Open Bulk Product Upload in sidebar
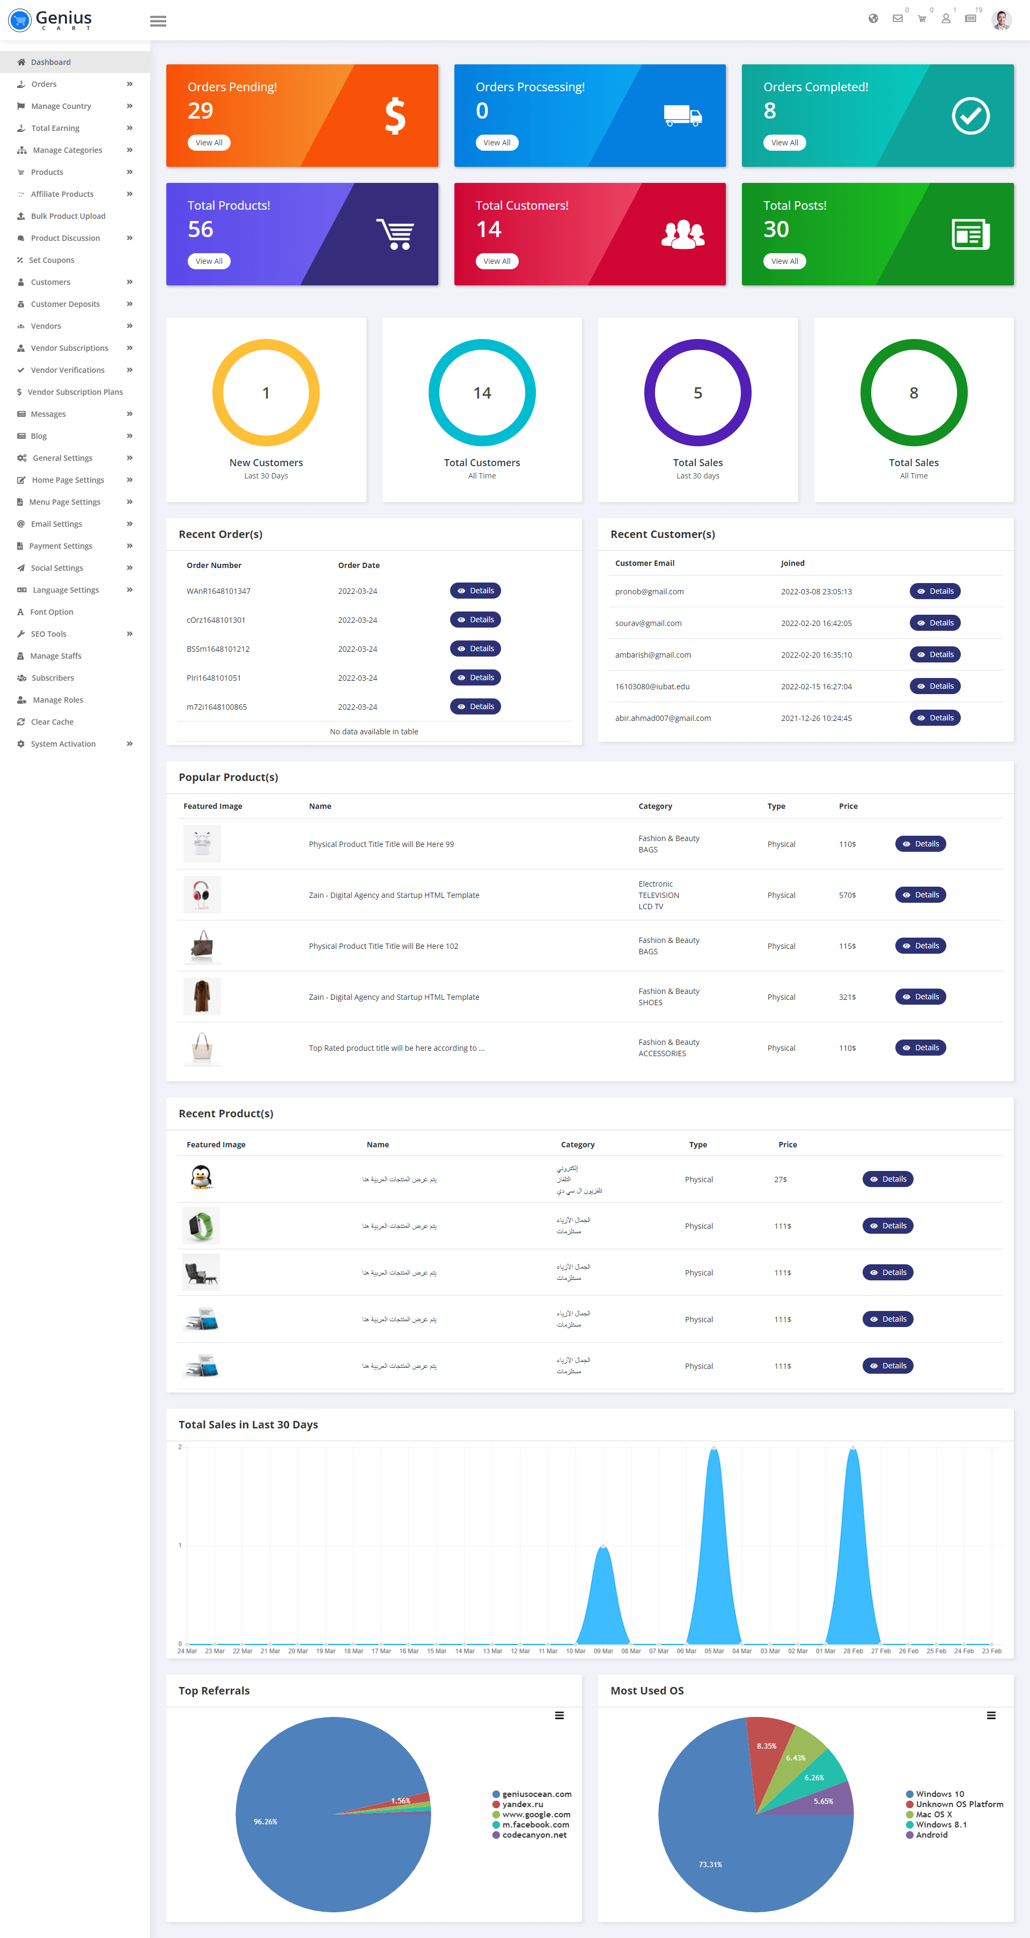Image resolution: width=1030 pixels, height=1938 pixels. coord(68,216)
